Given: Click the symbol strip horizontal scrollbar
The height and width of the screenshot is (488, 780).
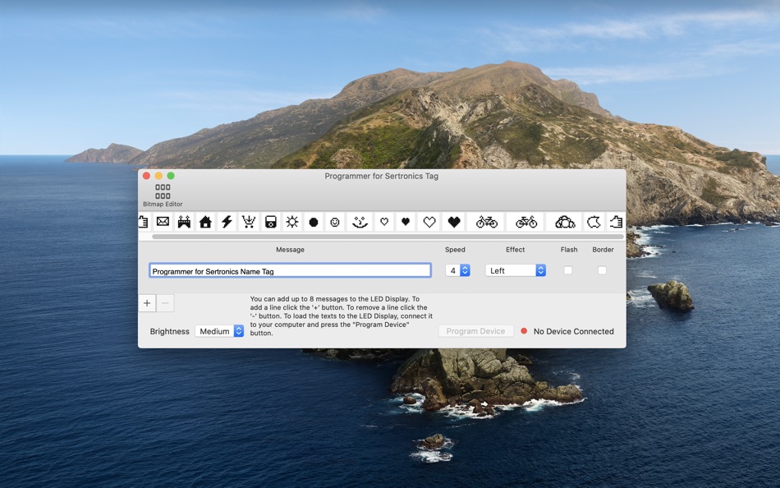Looking at the screenshot, I should tap(388, 237).
